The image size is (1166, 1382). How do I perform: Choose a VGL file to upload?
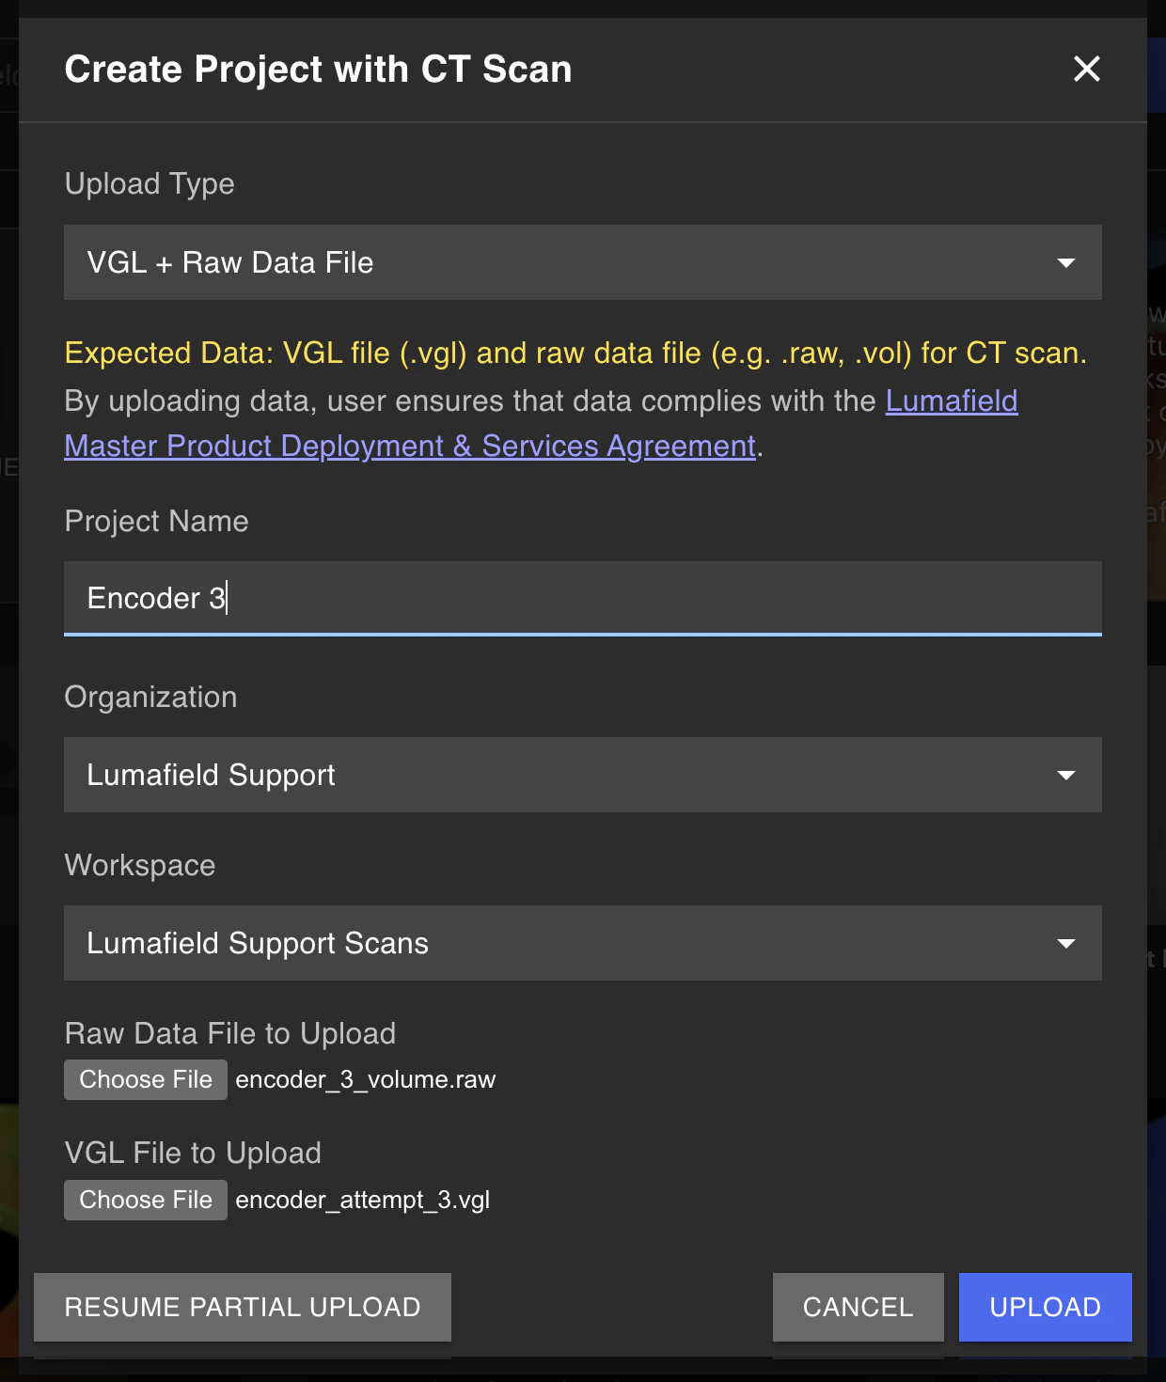point(145,1200)
